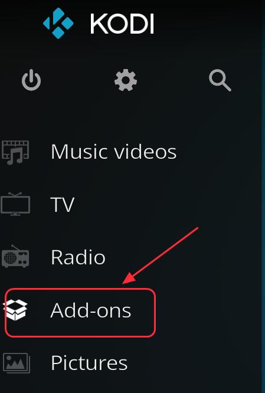Open the Pictures menu entry
Viewport: 265px width, 393px height.
point(89,363)
